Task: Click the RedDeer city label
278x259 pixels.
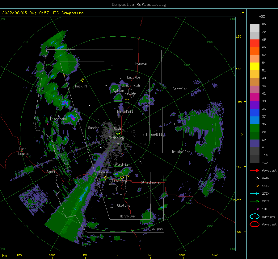Action: pos(131,93)
